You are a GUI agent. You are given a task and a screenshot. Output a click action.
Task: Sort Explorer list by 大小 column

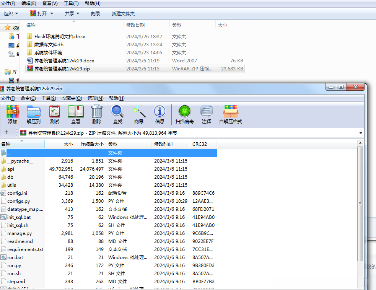tap(231, 25)
